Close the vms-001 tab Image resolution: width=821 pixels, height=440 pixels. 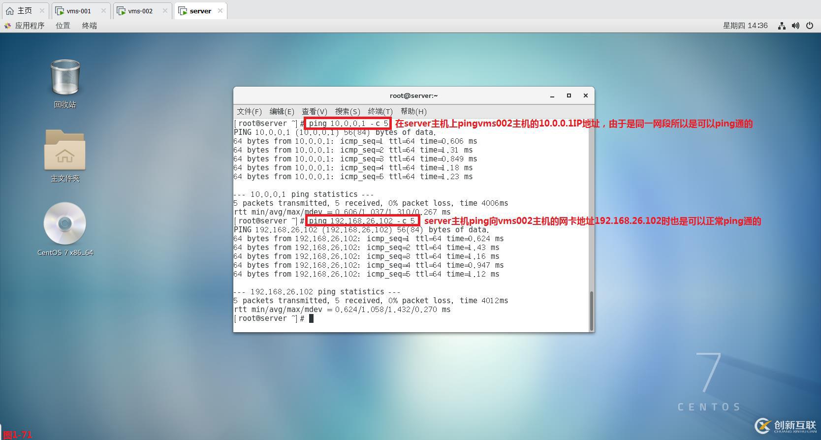103,10
